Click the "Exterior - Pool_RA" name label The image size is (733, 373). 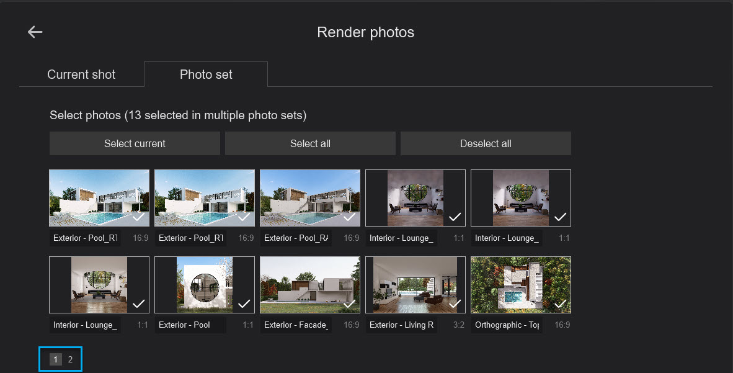click(x=296, y=238)
